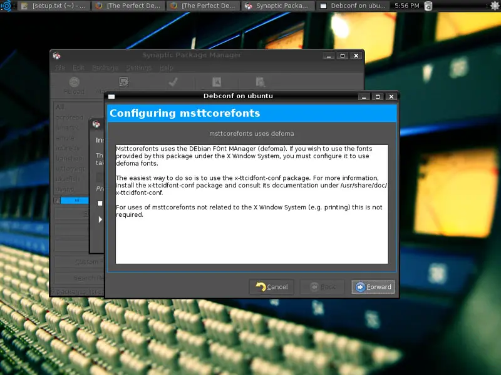The width and height of the screenshot is (501, 375).
Task: Open the trash icon on the panel
Action: pyautogui.click(x=428, y=6)
